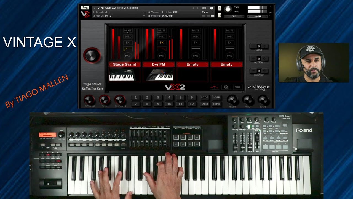Disable the highlighted FX on DynFM slot

click(x=162, y=43)
